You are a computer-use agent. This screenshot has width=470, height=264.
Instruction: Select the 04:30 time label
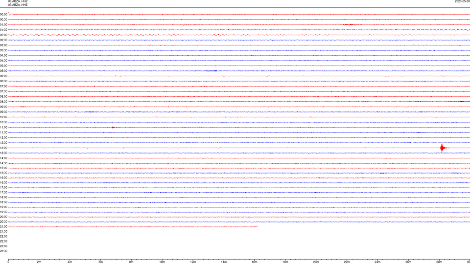3,61
